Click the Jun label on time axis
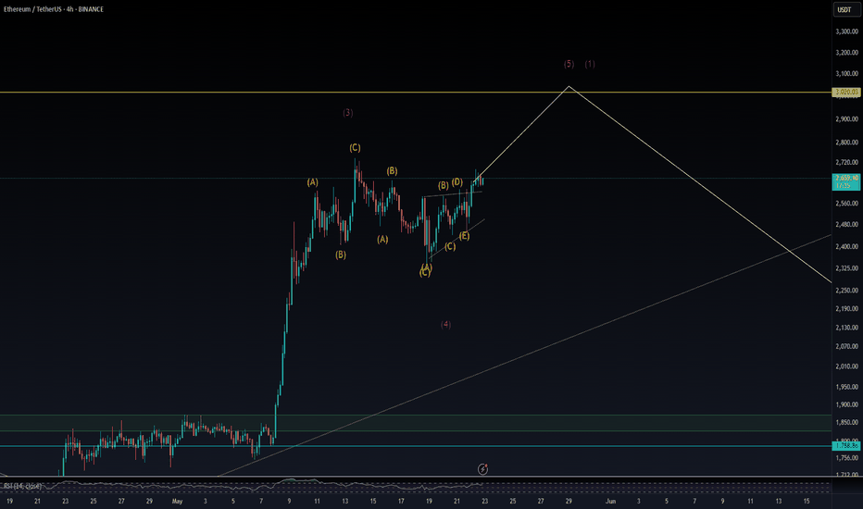 610,502
